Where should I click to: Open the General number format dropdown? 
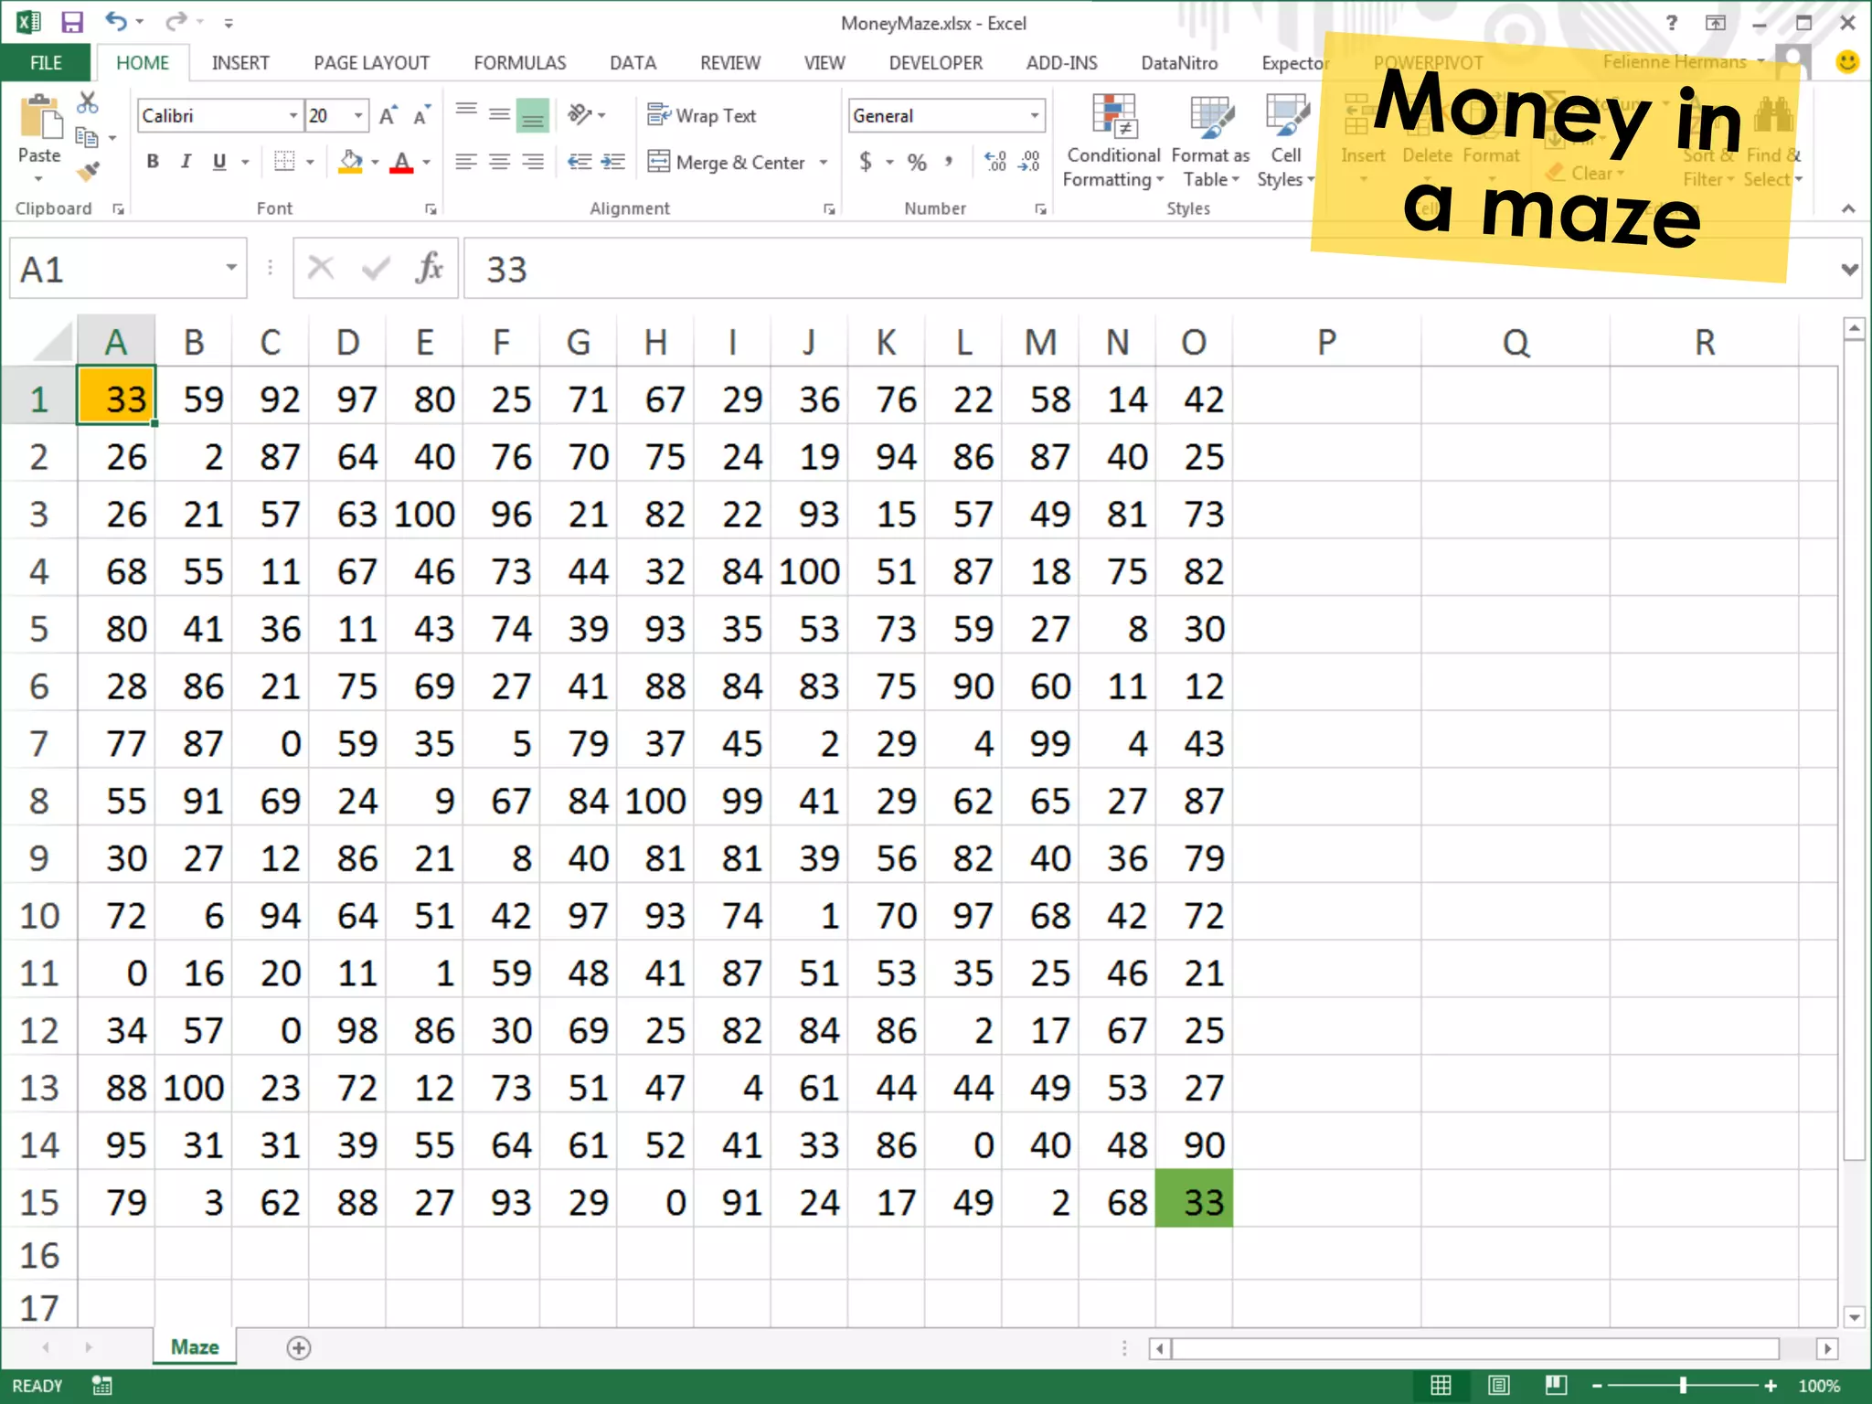[x=1035, y=115]
